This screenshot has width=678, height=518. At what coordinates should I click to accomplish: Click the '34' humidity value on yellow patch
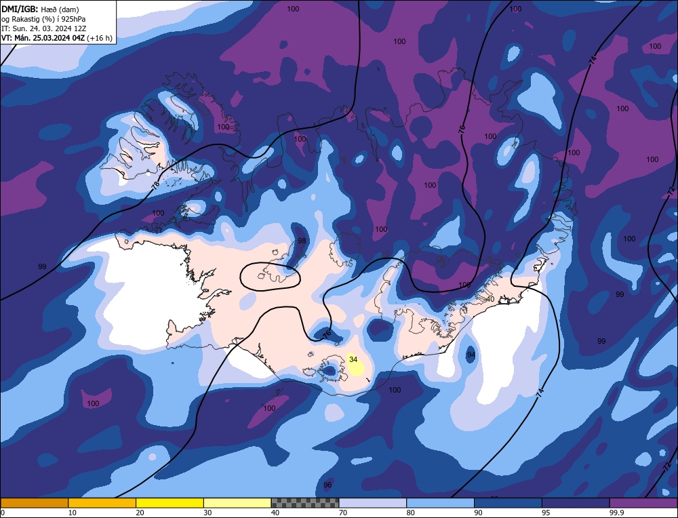click(353, 359)
